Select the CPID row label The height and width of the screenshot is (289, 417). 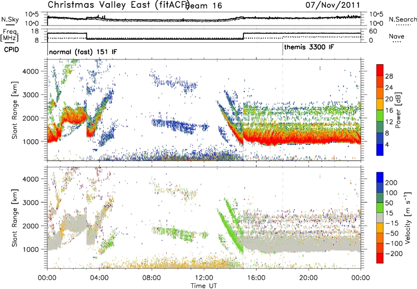pyautogui.click(x=11, y=50)
